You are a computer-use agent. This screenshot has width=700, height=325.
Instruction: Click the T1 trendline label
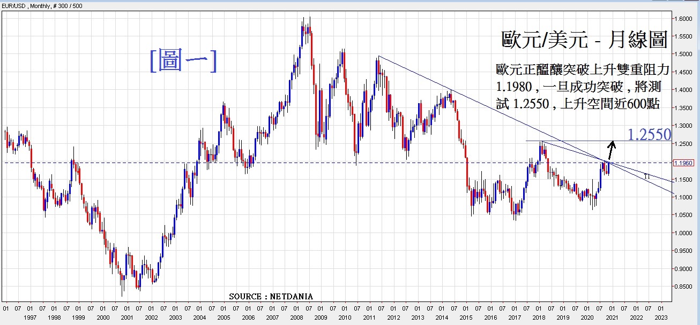[647, 176]
